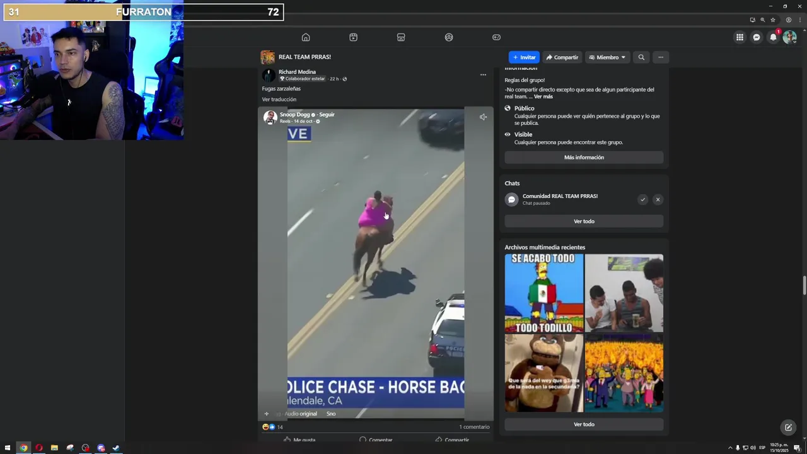View the 14 reactions count
The image size is (807, 454).
coord(280,427)
